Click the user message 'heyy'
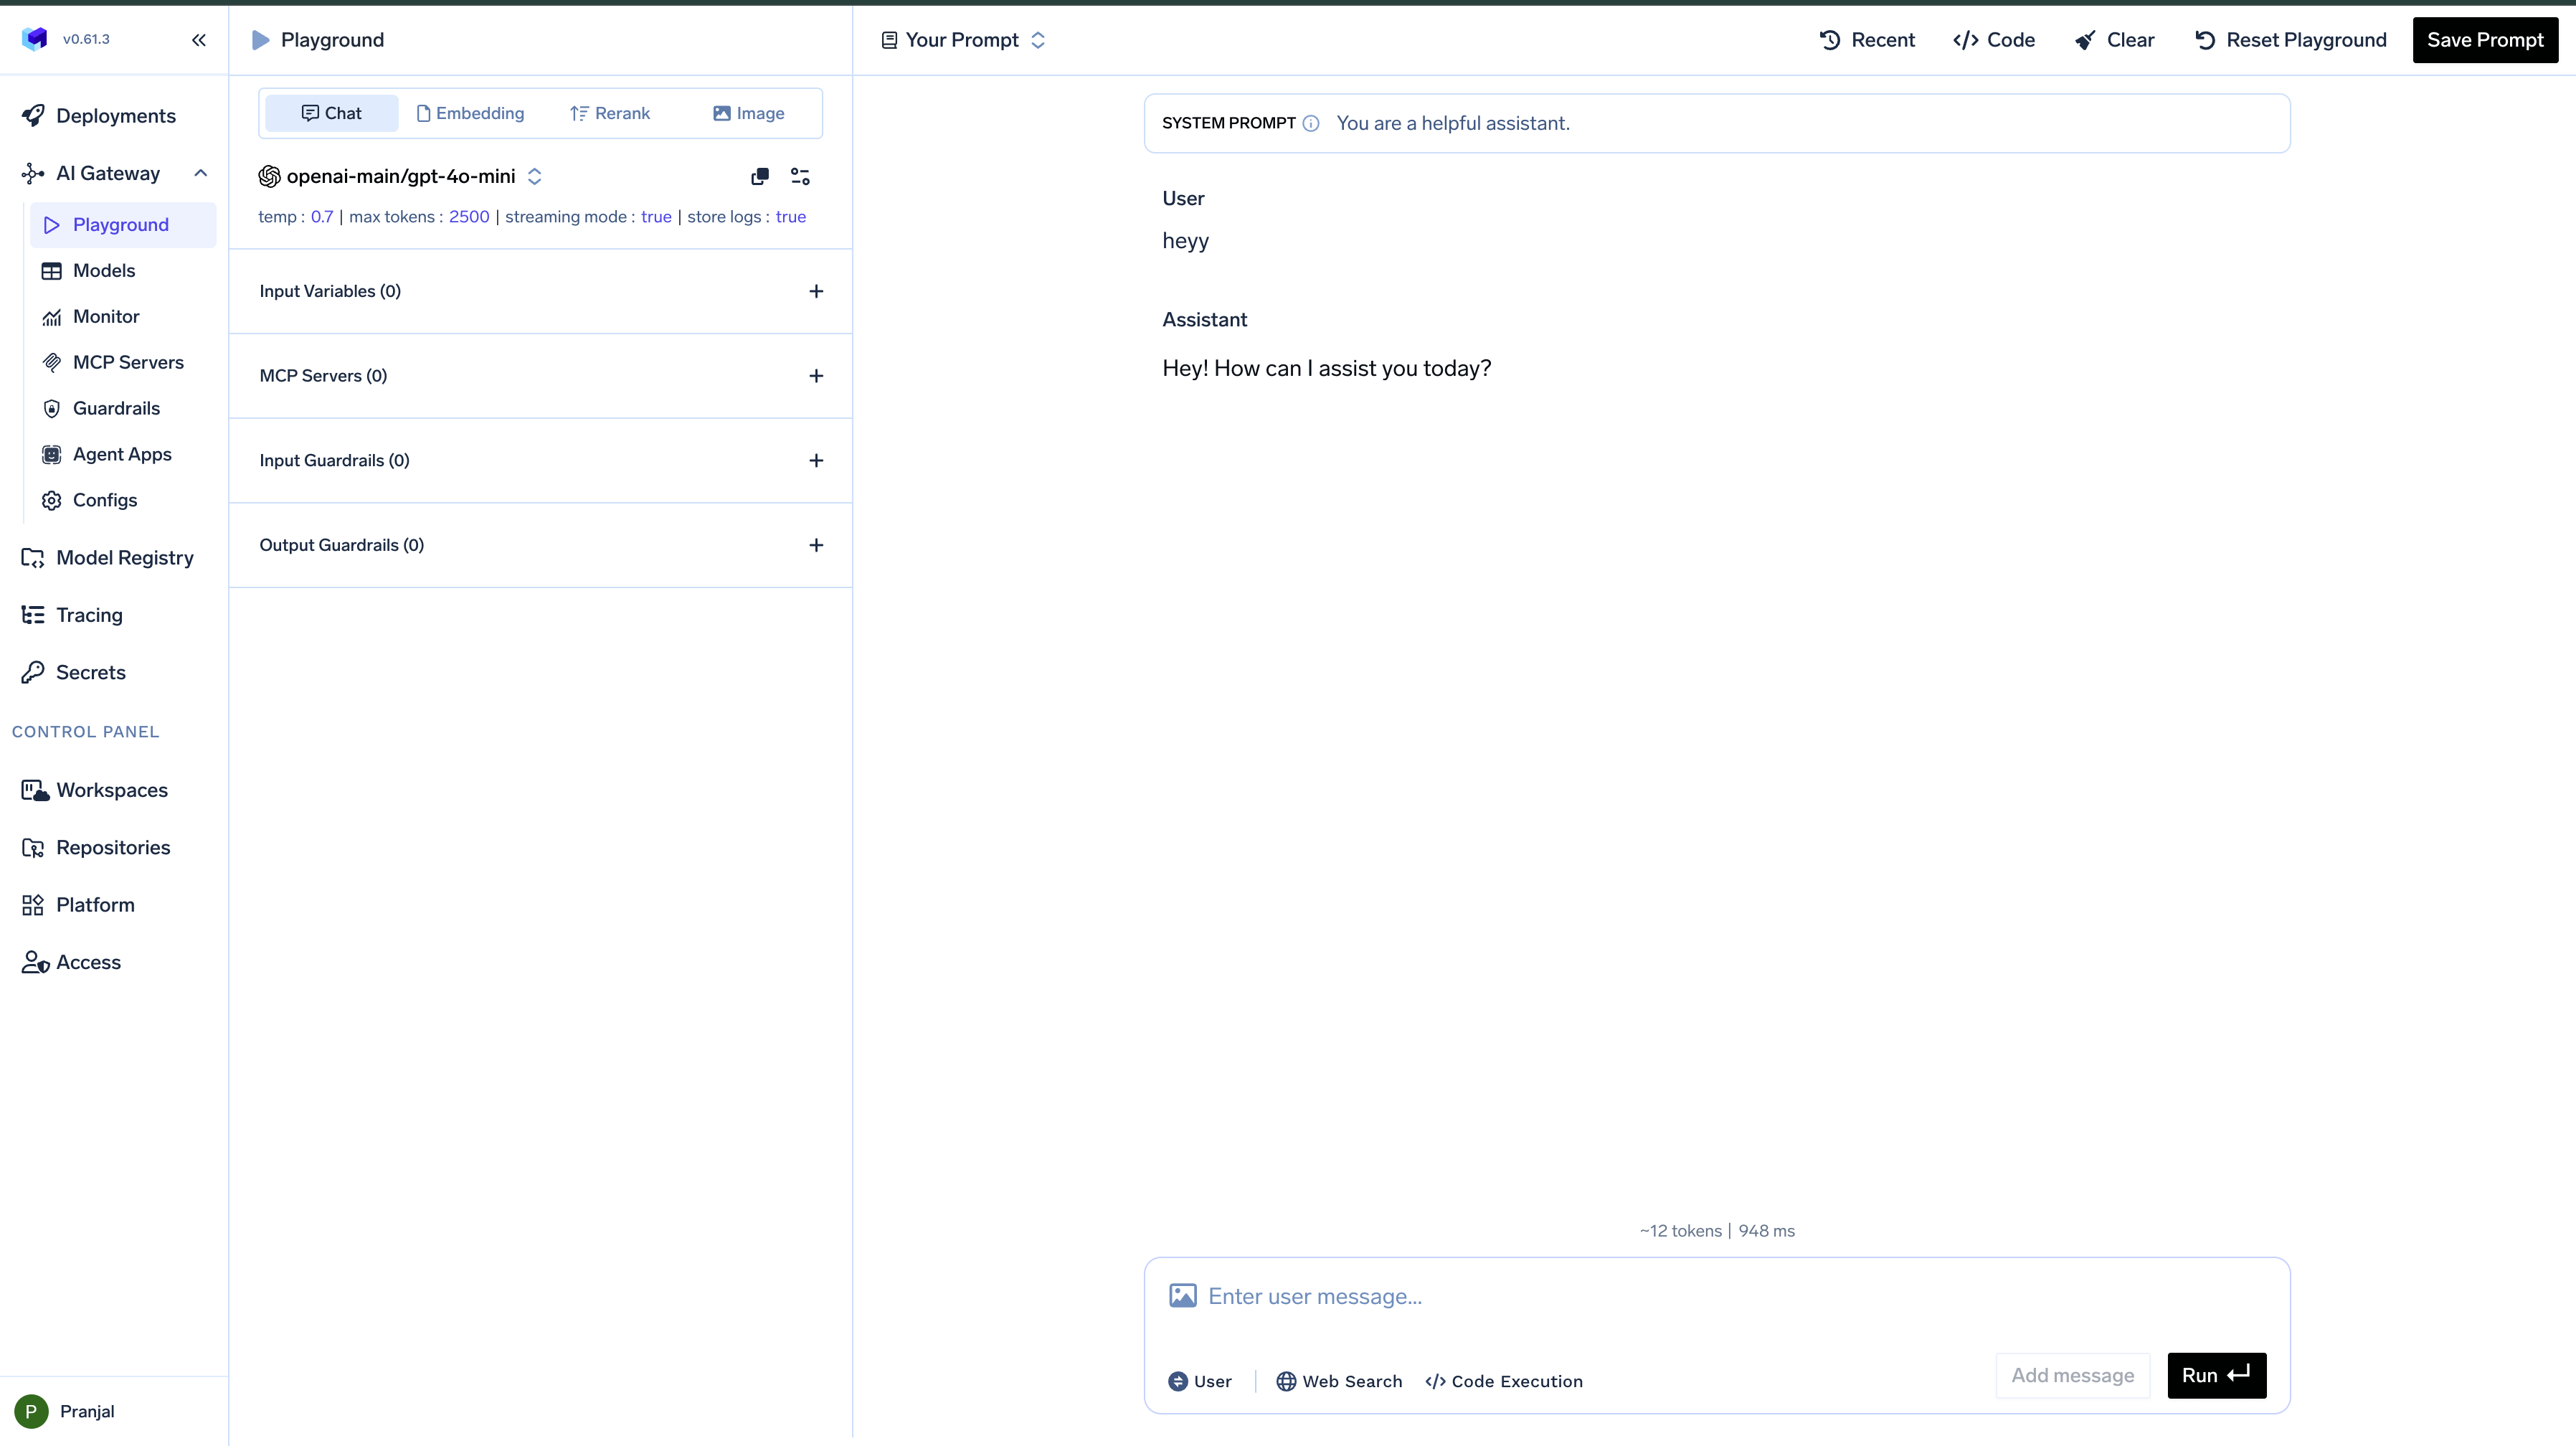This screenshot has height=1446, width=2576. point(1185,241)
